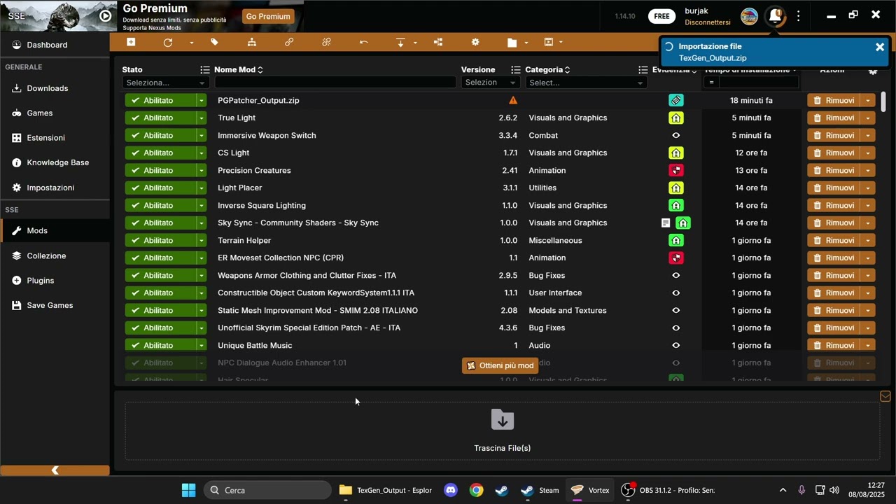Open the three-dot menu in title bar

click(x=798, y=16)
